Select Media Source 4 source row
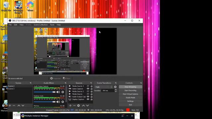This screenshot has width=212, height=119. tap(80, 86)
